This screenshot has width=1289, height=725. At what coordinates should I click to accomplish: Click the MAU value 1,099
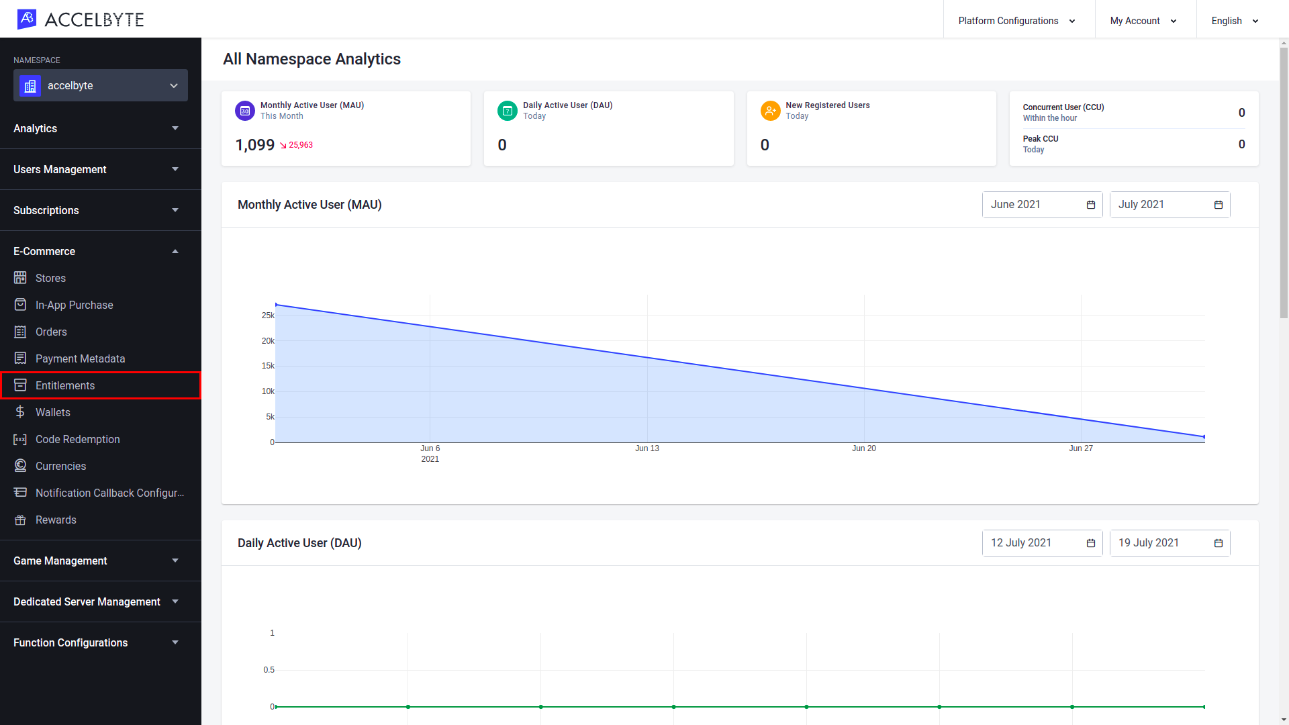tap(255, 145)
